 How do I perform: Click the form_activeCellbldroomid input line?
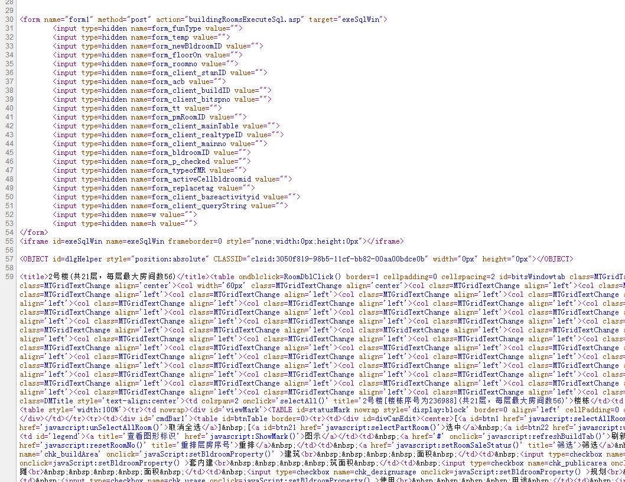(x=172, y=179)
